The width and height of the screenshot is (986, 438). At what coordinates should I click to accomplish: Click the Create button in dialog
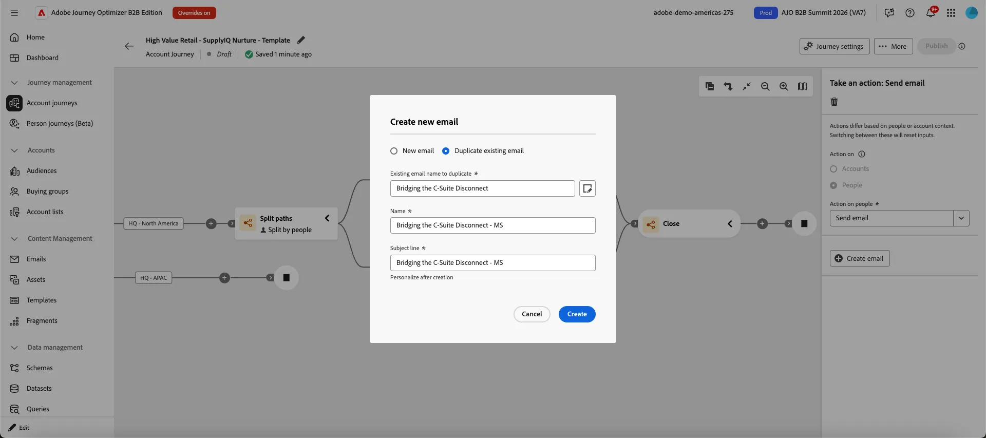click(x=577, y=314)
